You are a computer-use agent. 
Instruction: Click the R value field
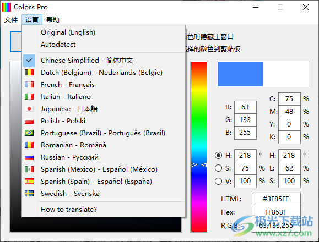pos(245,107)
